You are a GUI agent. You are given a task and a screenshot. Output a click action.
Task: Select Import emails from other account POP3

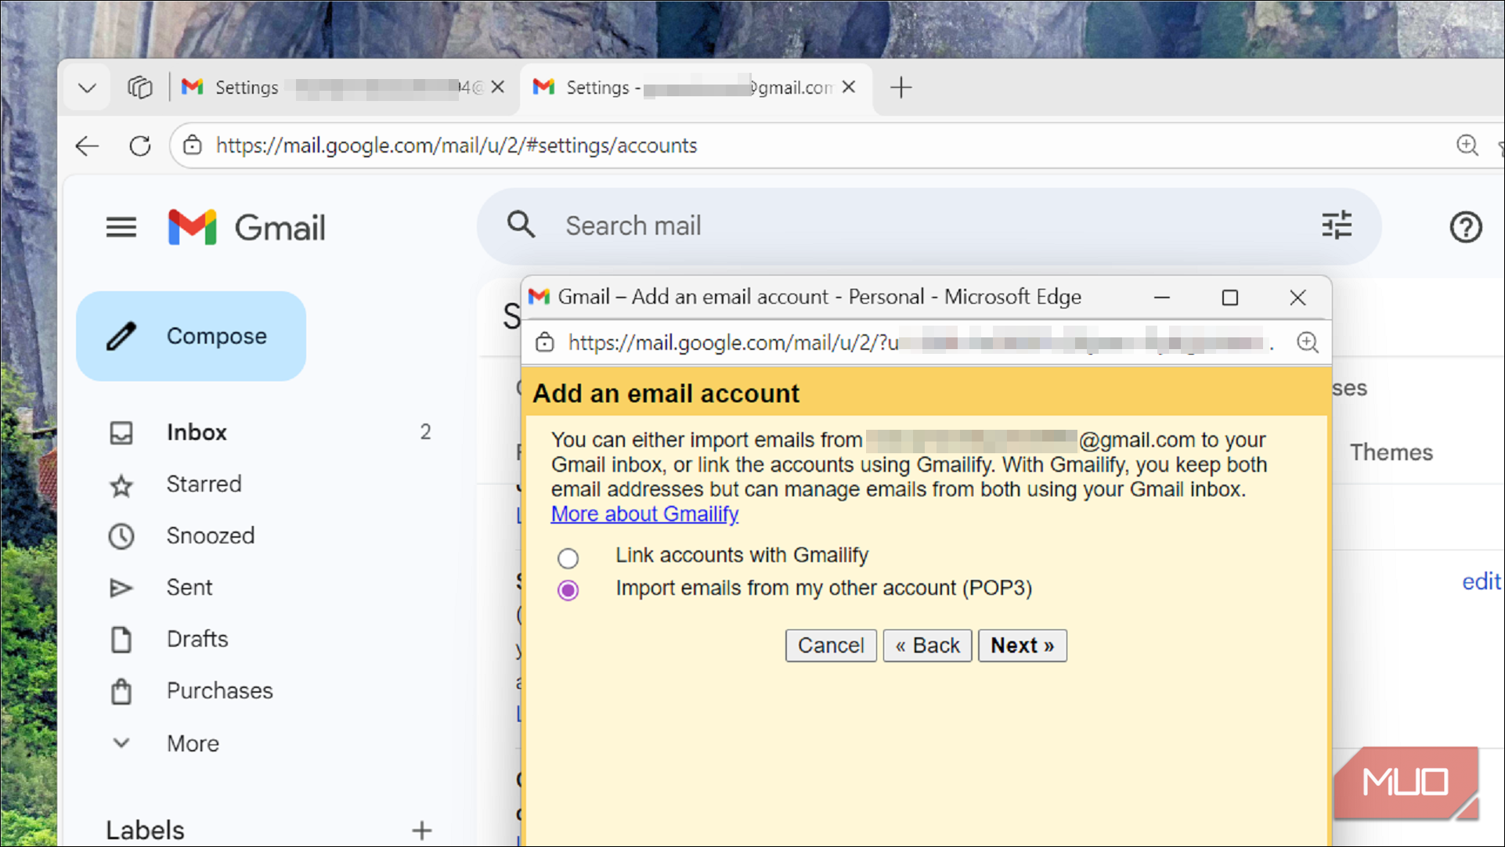[x=568, y=589]
